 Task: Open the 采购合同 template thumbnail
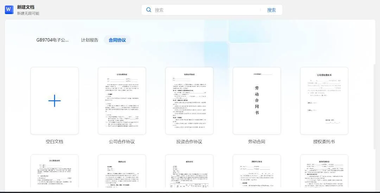[x=189, y=171]
